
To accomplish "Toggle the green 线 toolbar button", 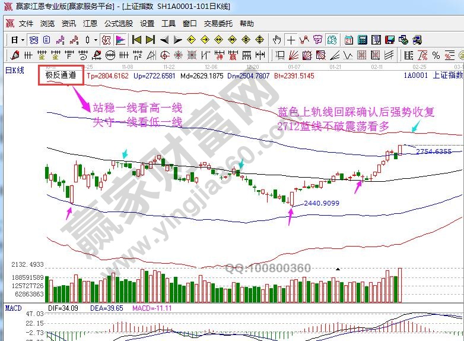I will coord(332,40).
